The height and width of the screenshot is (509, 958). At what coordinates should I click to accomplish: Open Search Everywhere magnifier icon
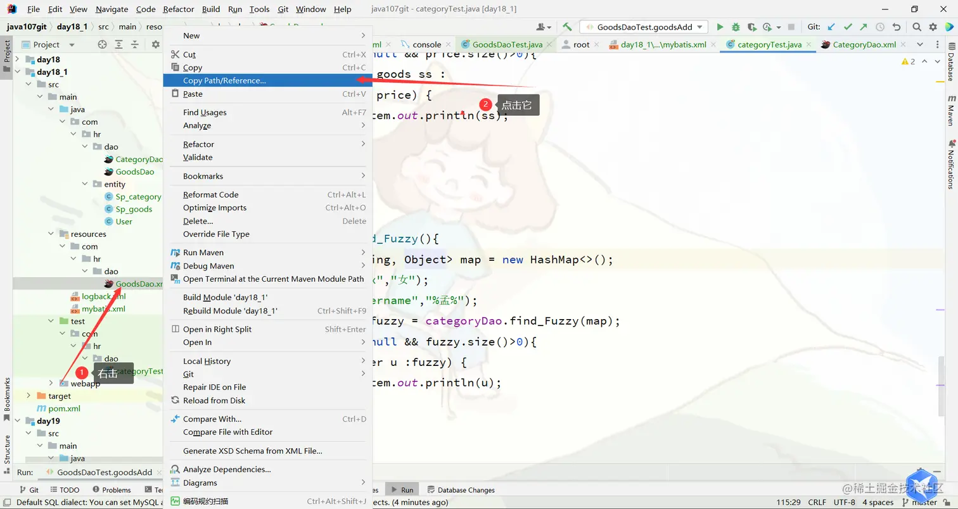point(917,27)
